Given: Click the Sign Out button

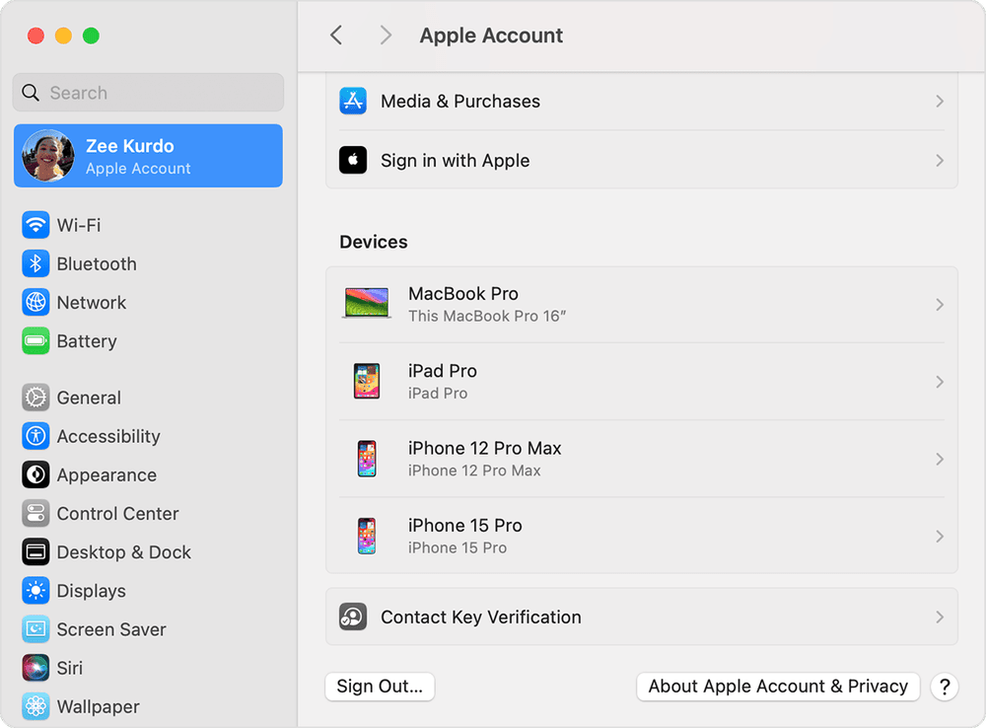Looking at the screenshot, I should [x=379, y=687].
